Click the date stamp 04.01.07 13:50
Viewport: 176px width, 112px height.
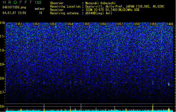14,13
